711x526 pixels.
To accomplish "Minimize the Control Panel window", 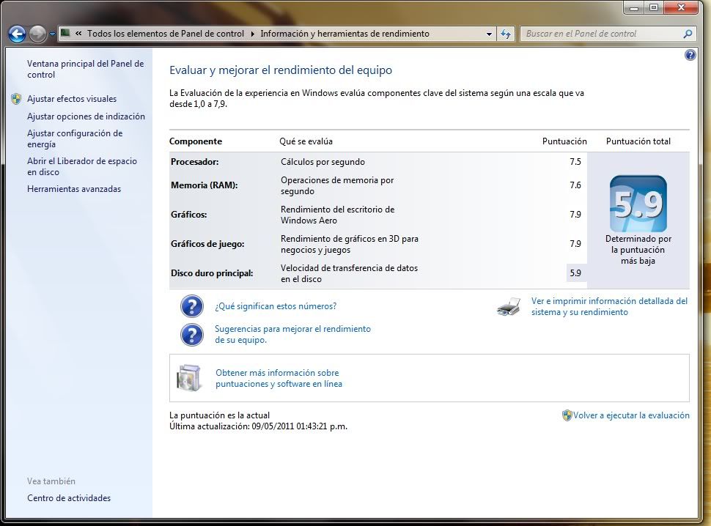I will 634,8.
